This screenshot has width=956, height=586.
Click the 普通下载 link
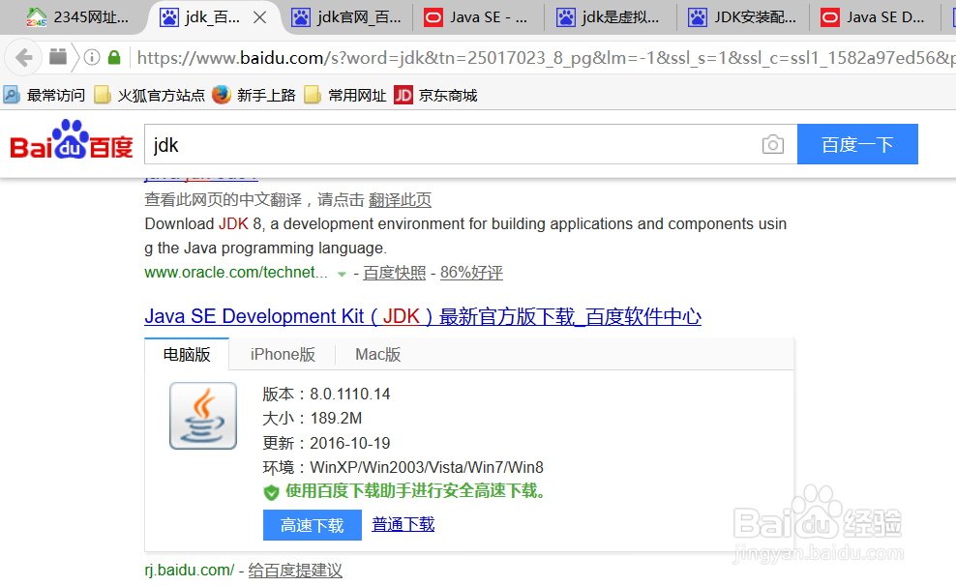pos(403,524)
